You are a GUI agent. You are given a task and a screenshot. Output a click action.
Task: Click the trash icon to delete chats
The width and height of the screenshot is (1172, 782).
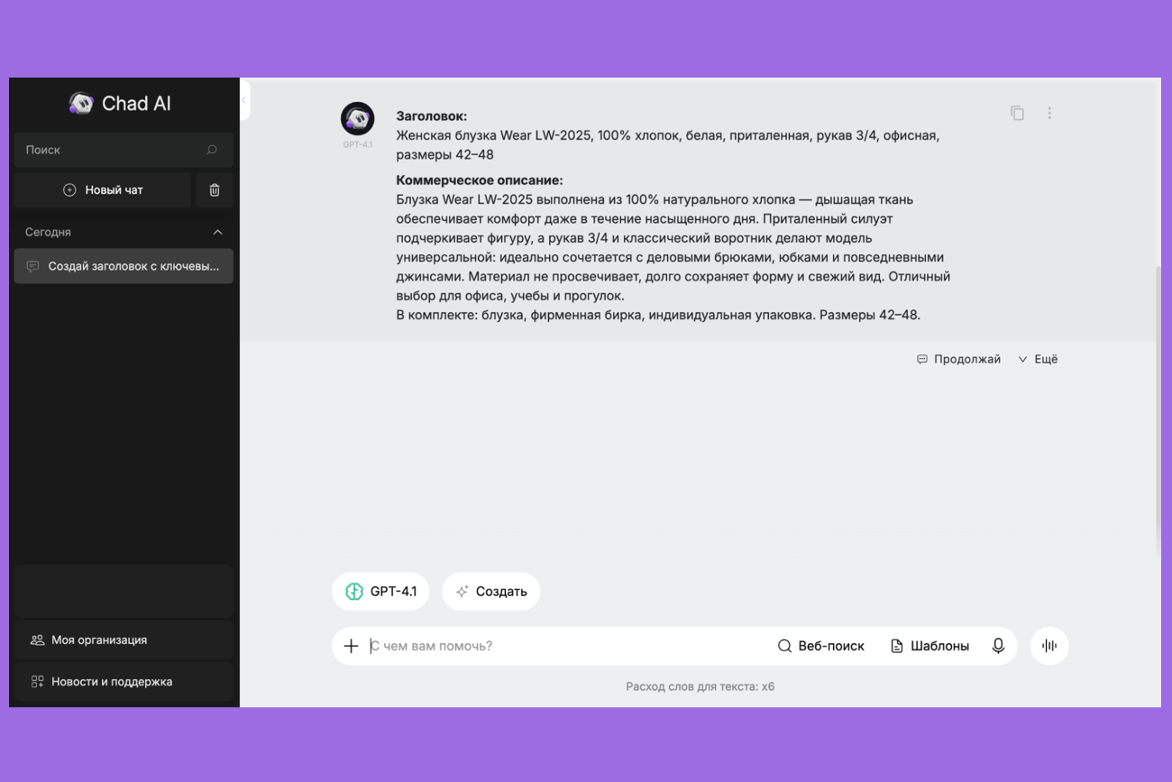[x=215, y=190]
